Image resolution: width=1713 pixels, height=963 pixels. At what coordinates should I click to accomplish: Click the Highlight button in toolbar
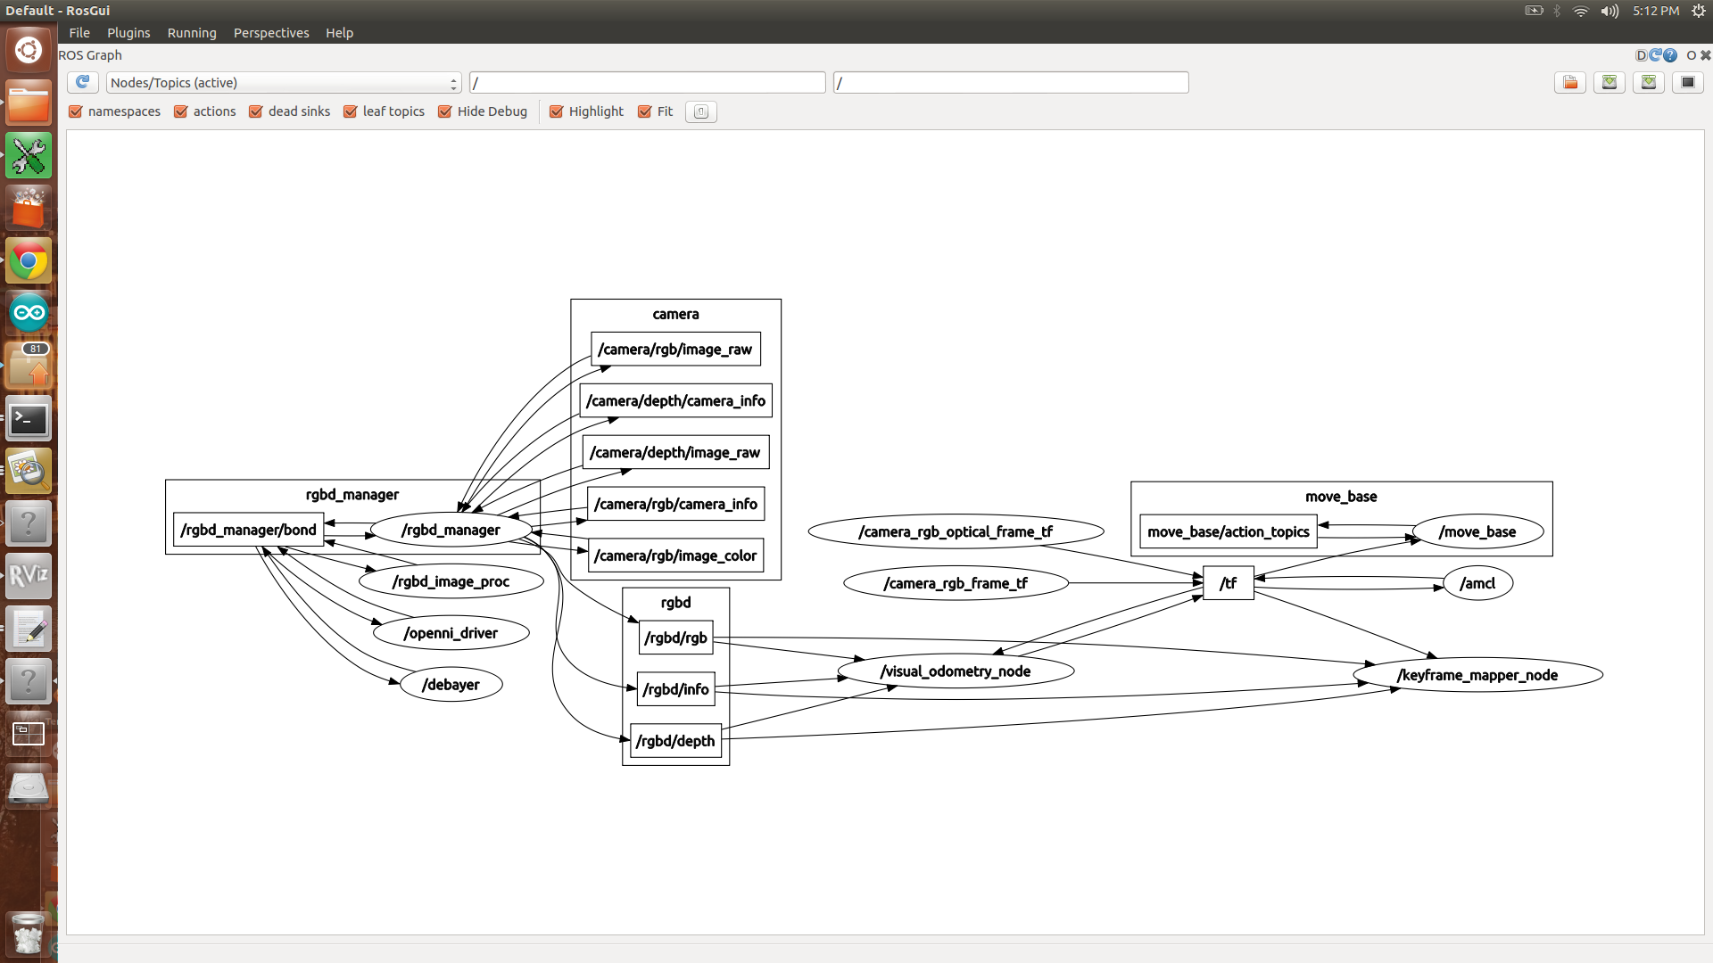pyautogui.click(x=586, y=111)
